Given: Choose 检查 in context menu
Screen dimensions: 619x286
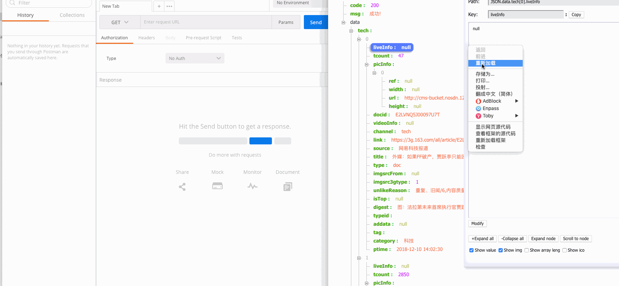Looking at the screenshot, I should pos(495,147).
